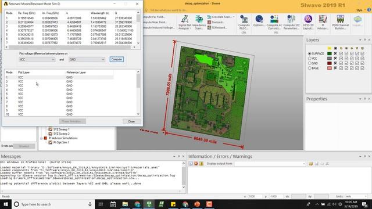Viewport: 372px width, 209px height.
Task: Click the GND layer dark red color swatch
Action: (x=330, y=63)
